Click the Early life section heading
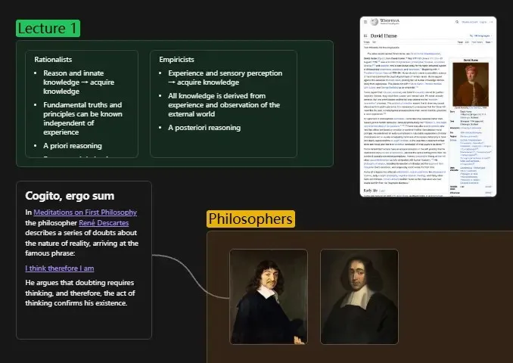 click(x=371, y=191)
